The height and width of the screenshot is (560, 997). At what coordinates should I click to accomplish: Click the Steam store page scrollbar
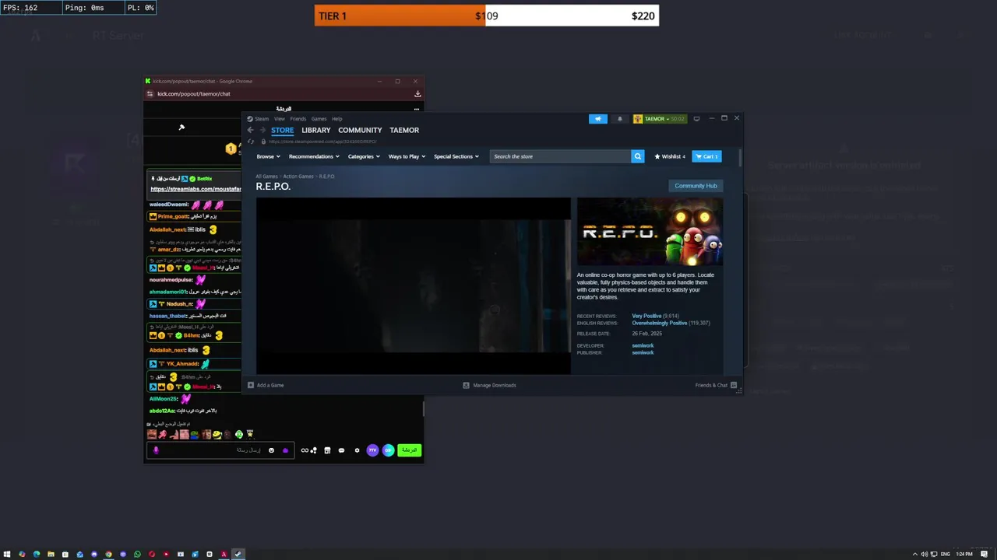point(739,159)
